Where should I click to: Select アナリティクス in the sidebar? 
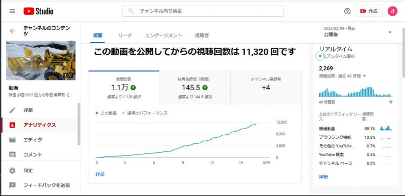click(39, 125)
